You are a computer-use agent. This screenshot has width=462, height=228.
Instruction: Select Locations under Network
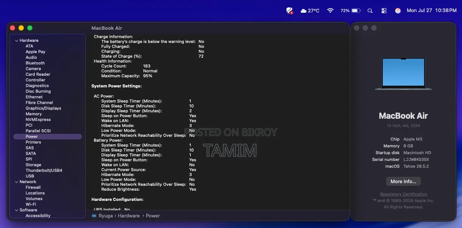[35, 193]
